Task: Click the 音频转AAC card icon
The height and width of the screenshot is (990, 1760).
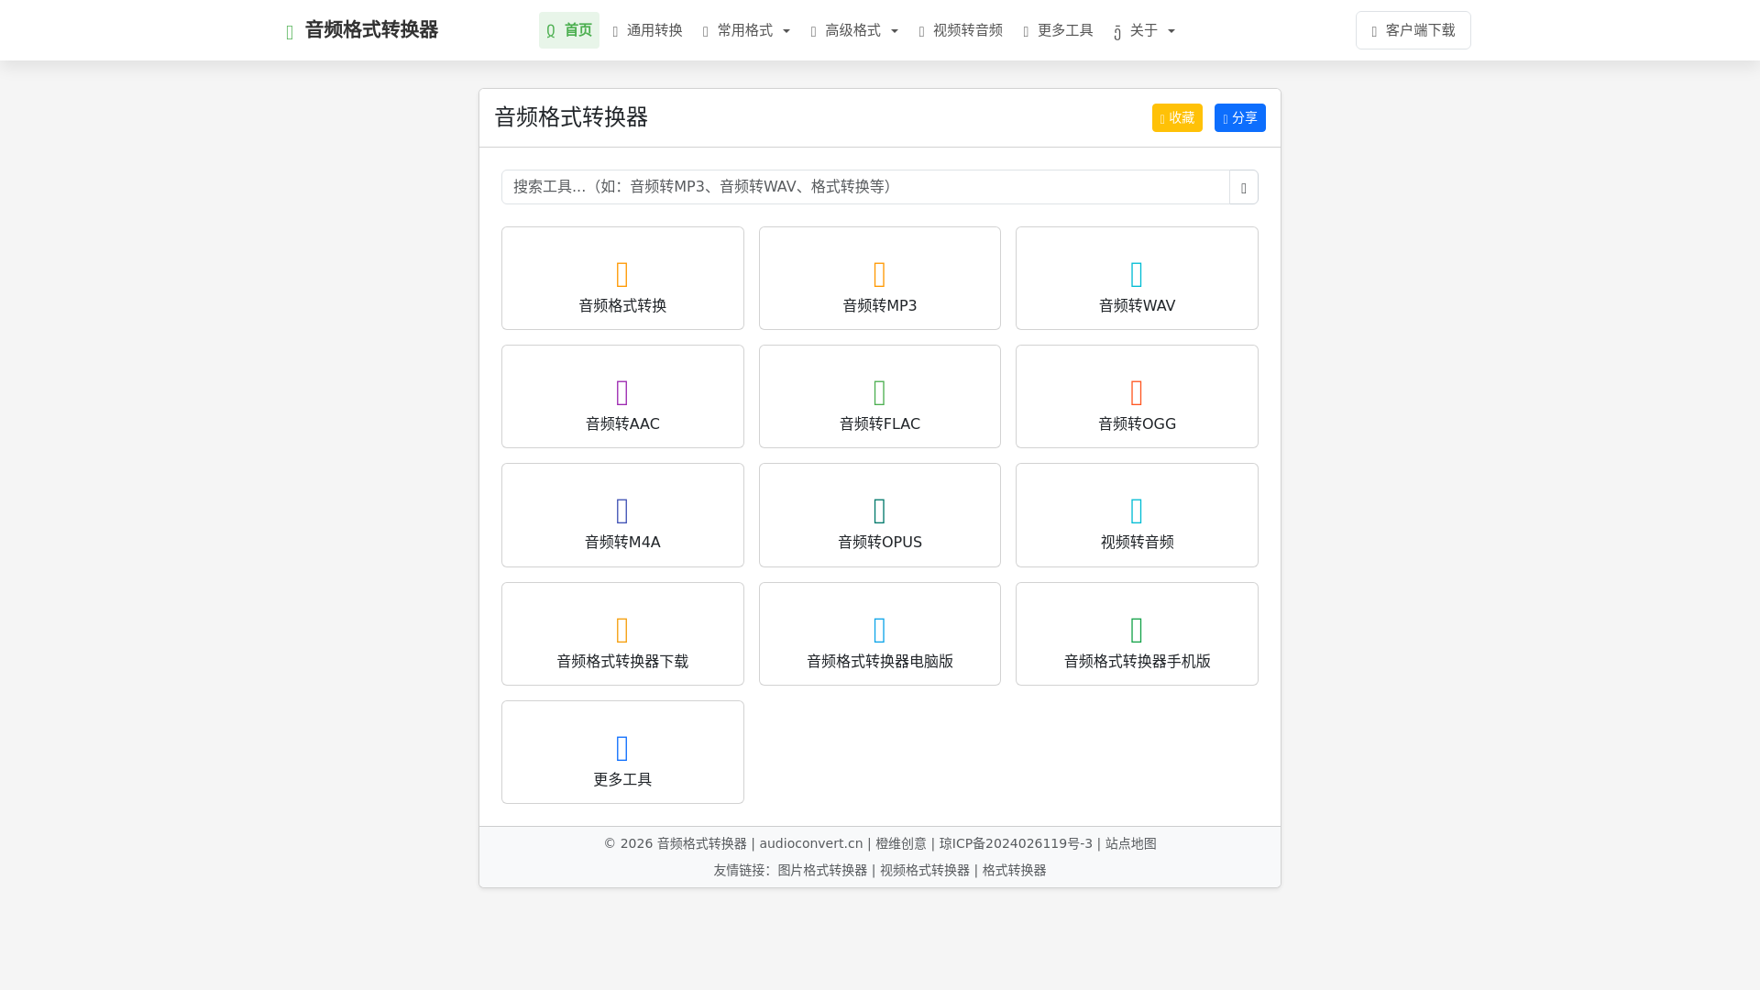Action: click(622, 392)
